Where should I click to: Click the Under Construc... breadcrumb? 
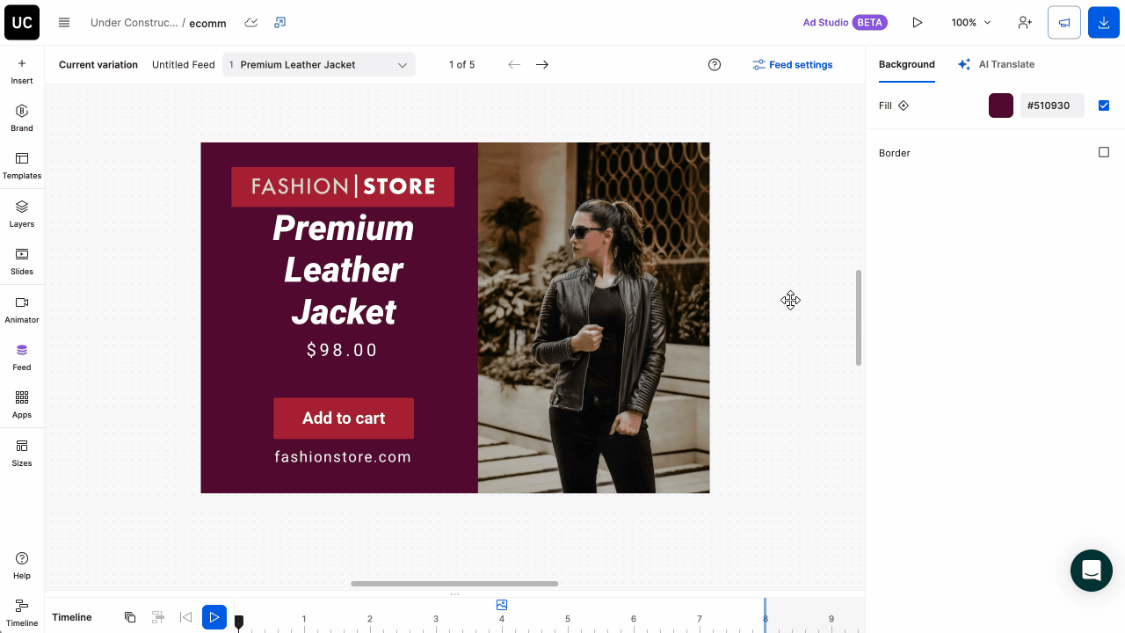[x=134, y=23]
